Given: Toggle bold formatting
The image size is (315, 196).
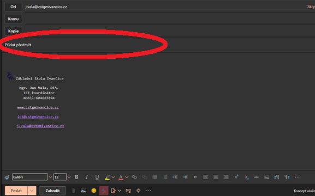Looking at the screenshot, I should coord(76,177).
